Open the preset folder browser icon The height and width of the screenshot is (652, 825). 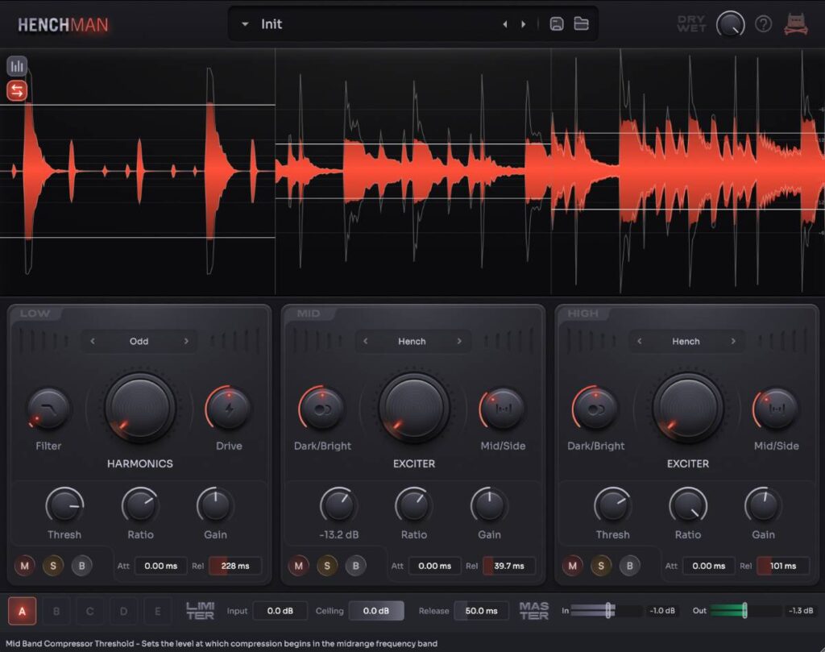coord(581,24)
